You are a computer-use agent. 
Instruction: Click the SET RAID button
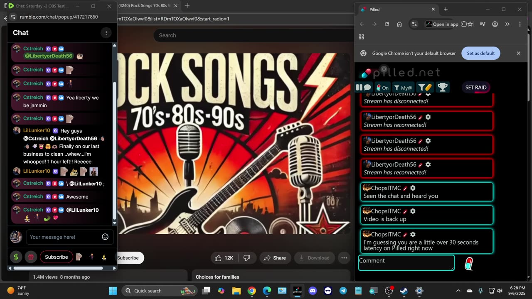tap(476, 87)
